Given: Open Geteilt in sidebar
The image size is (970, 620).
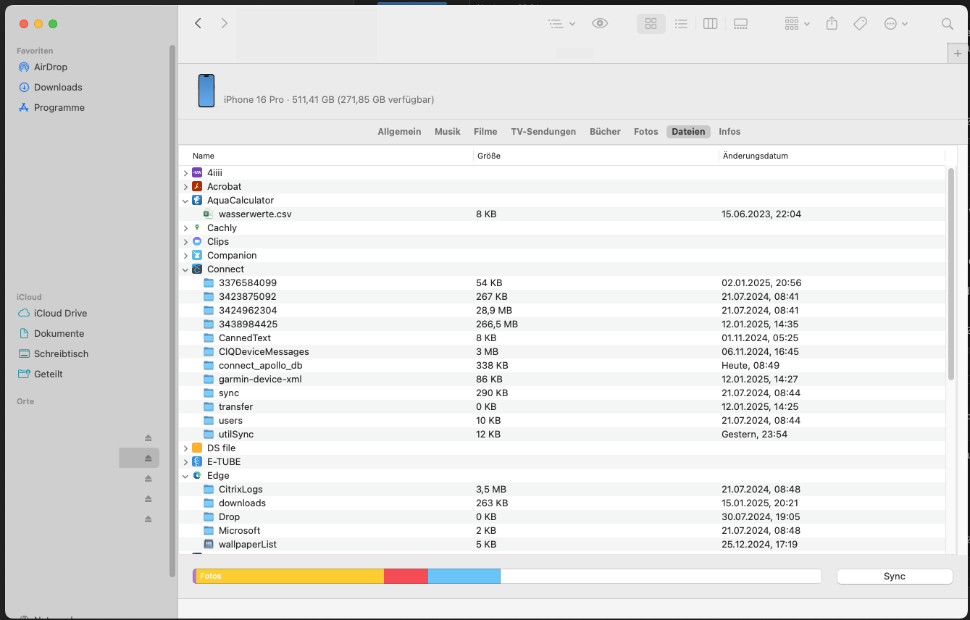Looking at the screenshot, I should coord(48,374).
